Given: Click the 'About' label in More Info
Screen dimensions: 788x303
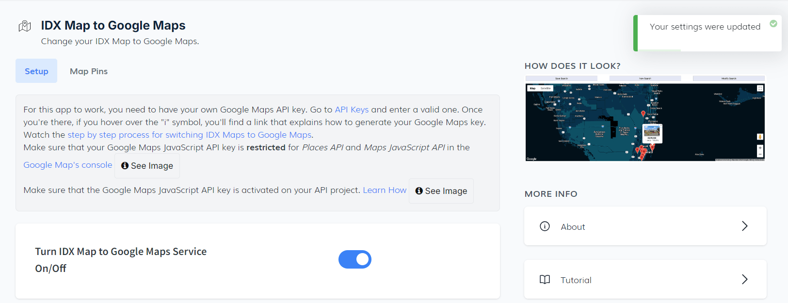Looking at the screenshot, I should (x=573, y=227).
